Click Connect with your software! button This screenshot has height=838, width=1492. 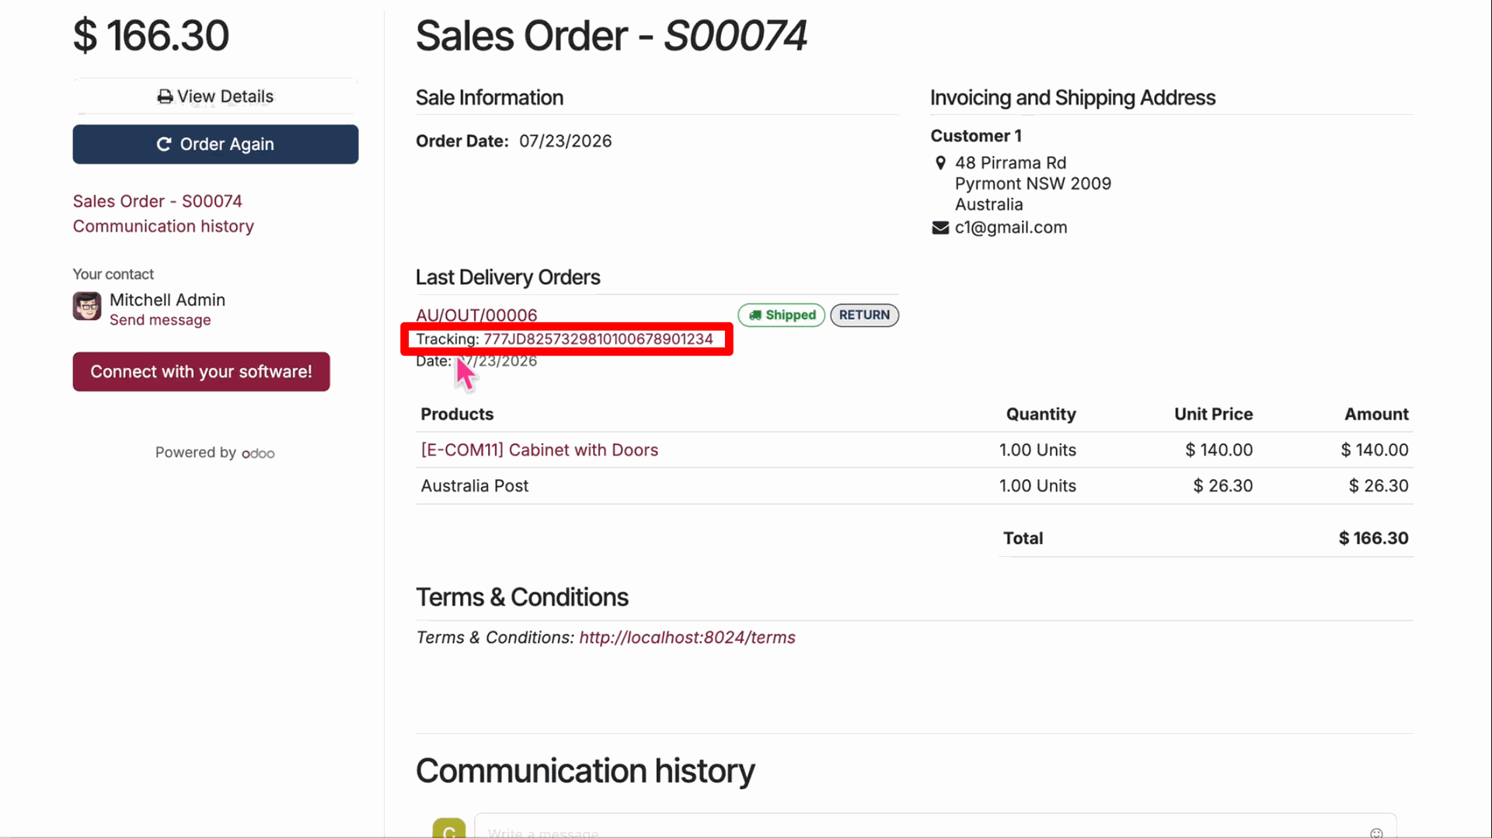(201, 372)
